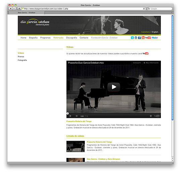The image size is (181, 172).
Task: Click the Google search field in toolbar
Action: click(160, 9)
